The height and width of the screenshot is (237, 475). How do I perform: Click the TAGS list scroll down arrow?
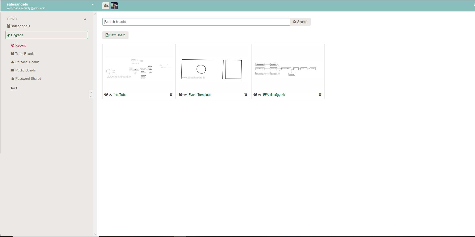[91, 96]
